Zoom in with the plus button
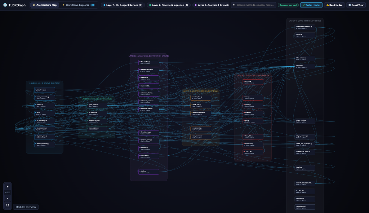 click(8, 187)
